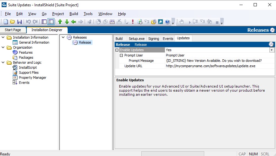Select the Release item under Releases

85,42
